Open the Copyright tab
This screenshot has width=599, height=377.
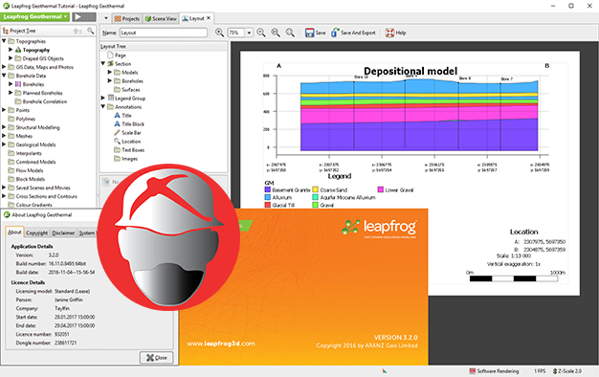(36, 233)
